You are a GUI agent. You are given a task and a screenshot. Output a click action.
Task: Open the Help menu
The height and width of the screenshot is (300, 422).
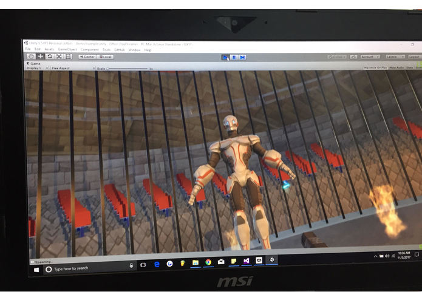pos(148,50)
